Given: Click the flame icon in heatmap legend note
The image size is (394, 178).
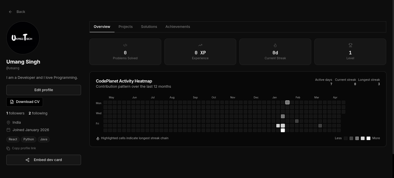Looking at the screenshot, I should pyautogui.click(x=98, y=138).
